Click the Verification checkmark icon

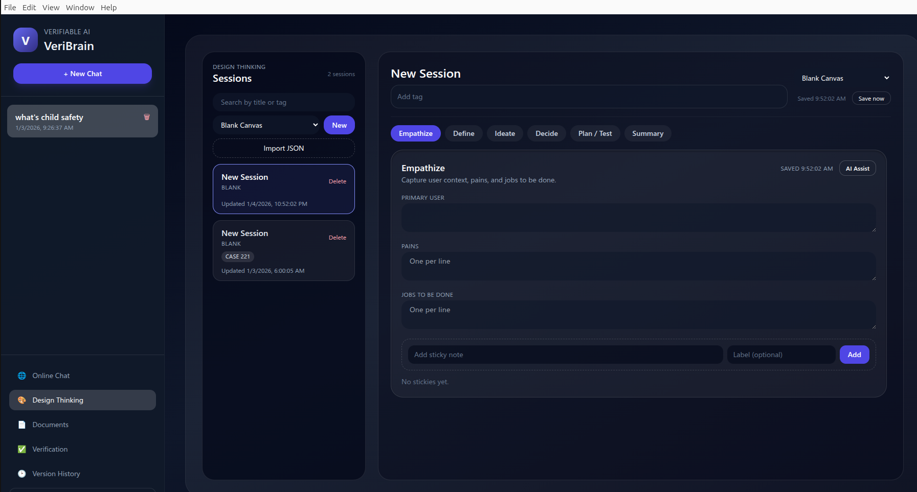(x=22, y=449)
